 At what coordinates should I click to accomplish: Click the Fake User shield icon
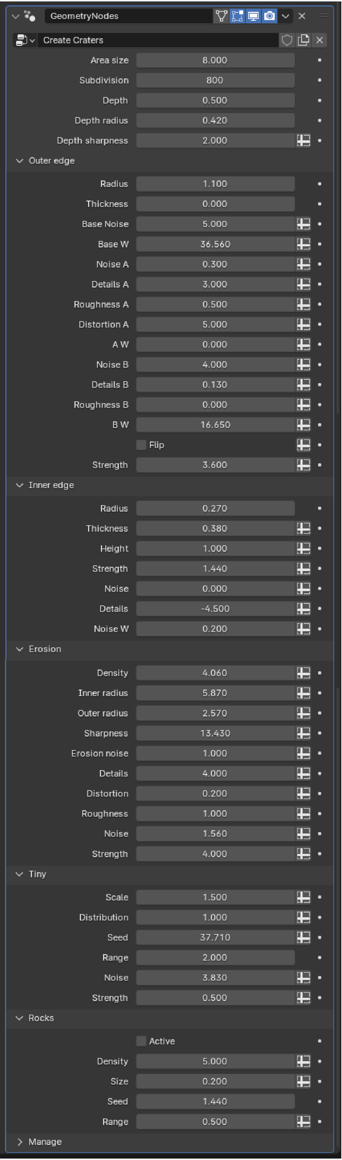point(286,40)
